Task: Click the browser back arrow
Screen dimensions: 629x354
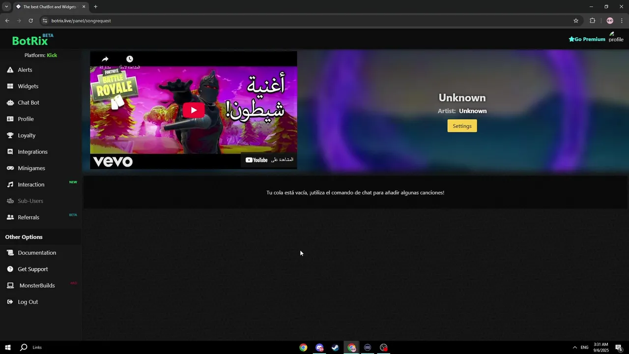Action: pos(7,21)
